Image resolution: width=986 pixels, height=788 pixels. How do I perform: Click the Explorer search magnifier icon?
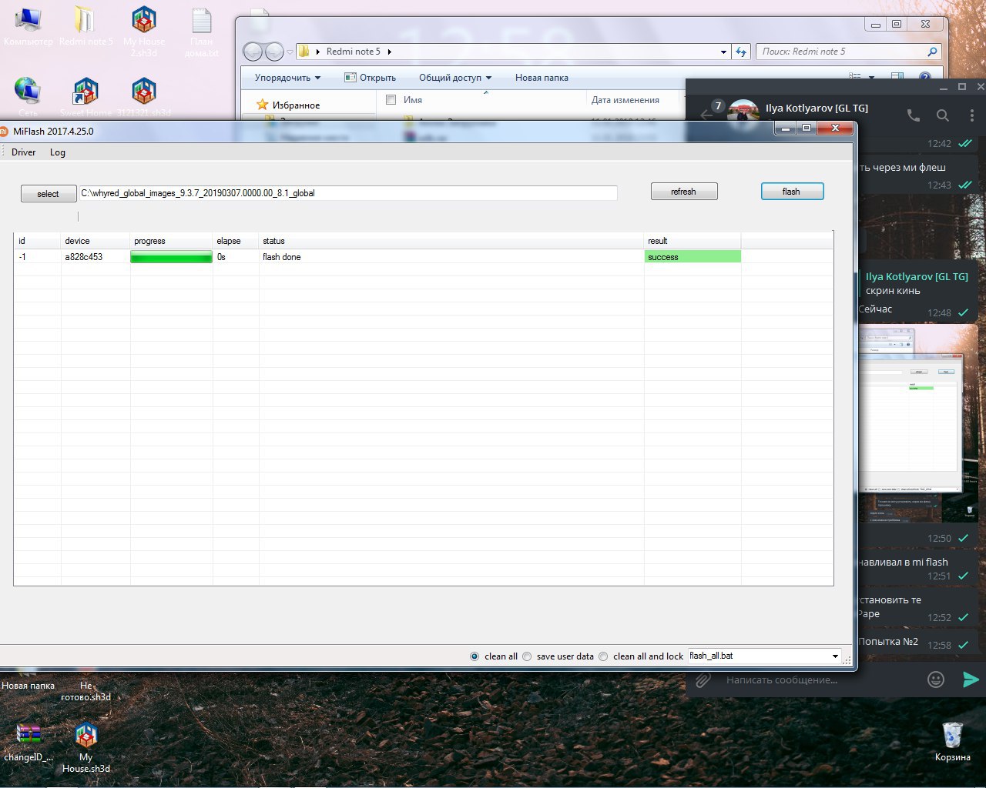coord(932,52)
